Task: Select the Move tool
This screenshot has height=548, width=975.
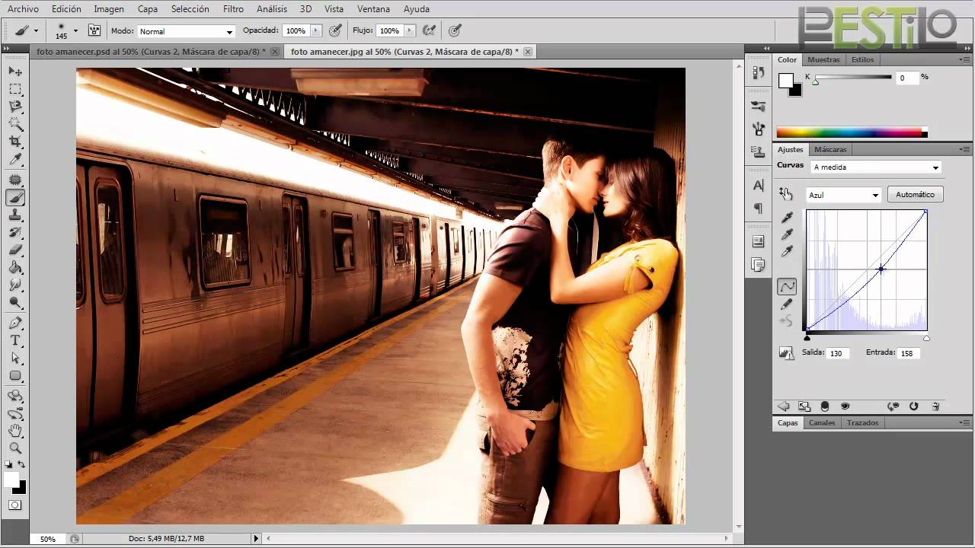Action: click(15, 71)
